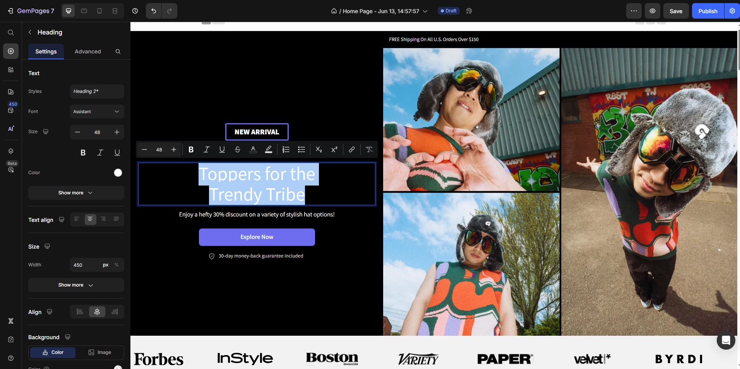
Task: Switch to the Advanced tab
Action: 87,51
